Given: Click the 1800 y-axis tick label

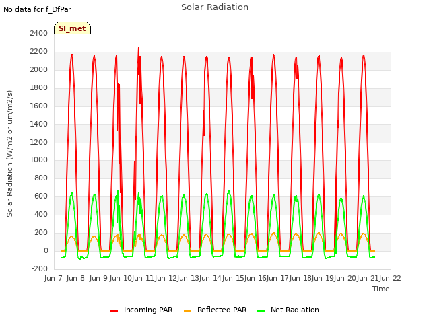Looking at the screenshot, I should click(39, 87).
